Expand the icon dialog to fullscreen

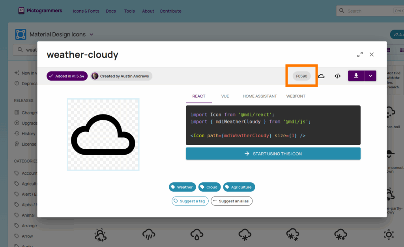(360, 54)
